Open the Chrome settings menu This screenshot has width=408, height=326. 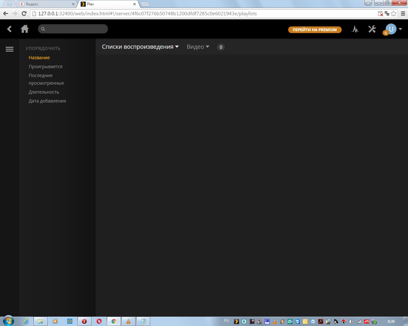click(x=402, y=14)
